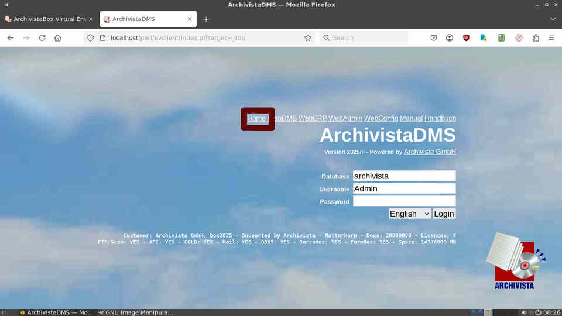
Task: Click the power icon in system tray
Action: click(538, 312)
